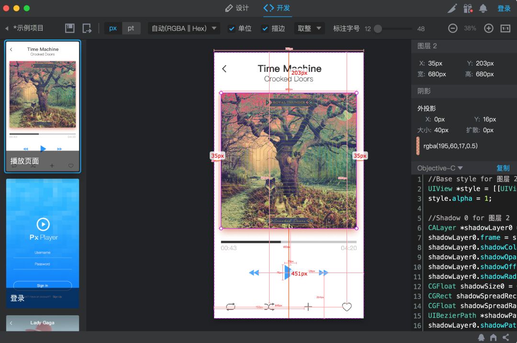Click the Crooked Doors subtitle layer

289,79
